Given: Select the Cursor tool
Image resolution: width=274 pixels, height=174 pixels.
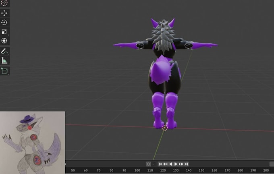Looking at the screenshot, I should coord(4,3).
